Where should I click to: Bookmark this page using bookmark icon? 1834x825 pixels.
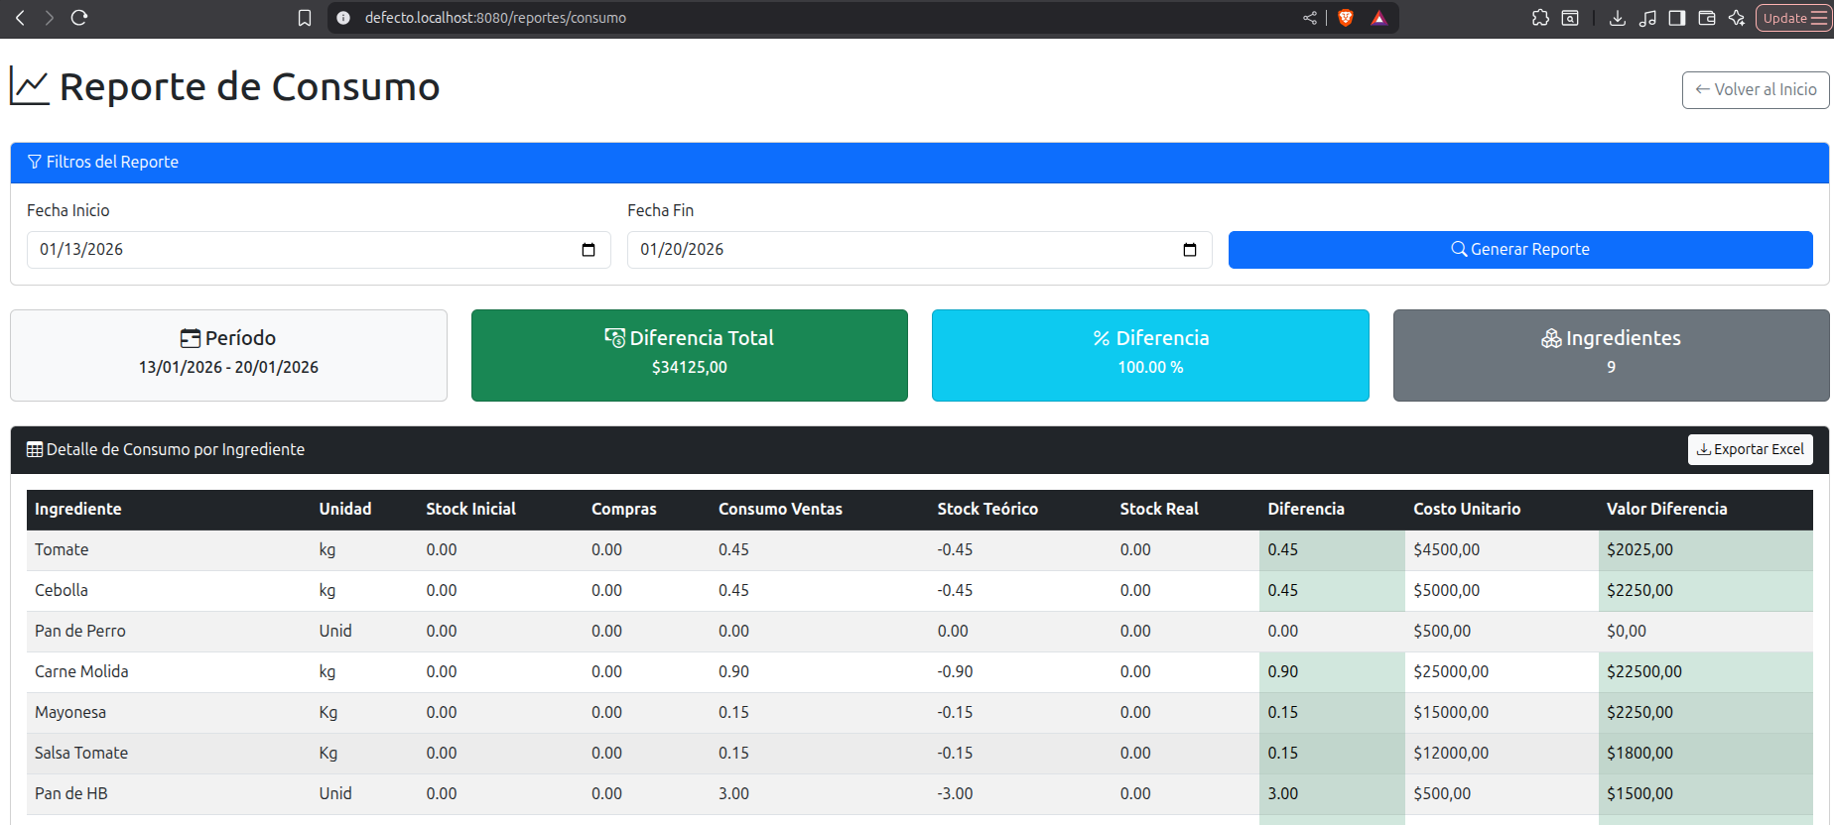305,18
